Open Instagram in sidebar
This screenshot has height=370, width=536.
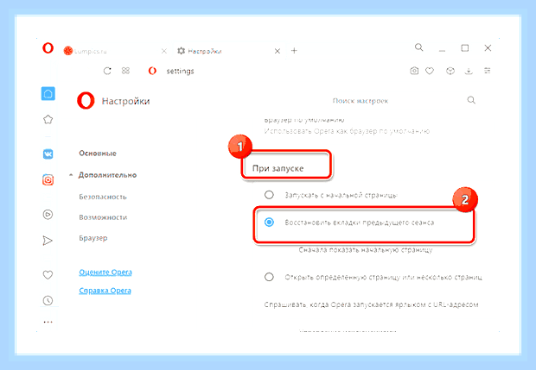coord(48,179)
